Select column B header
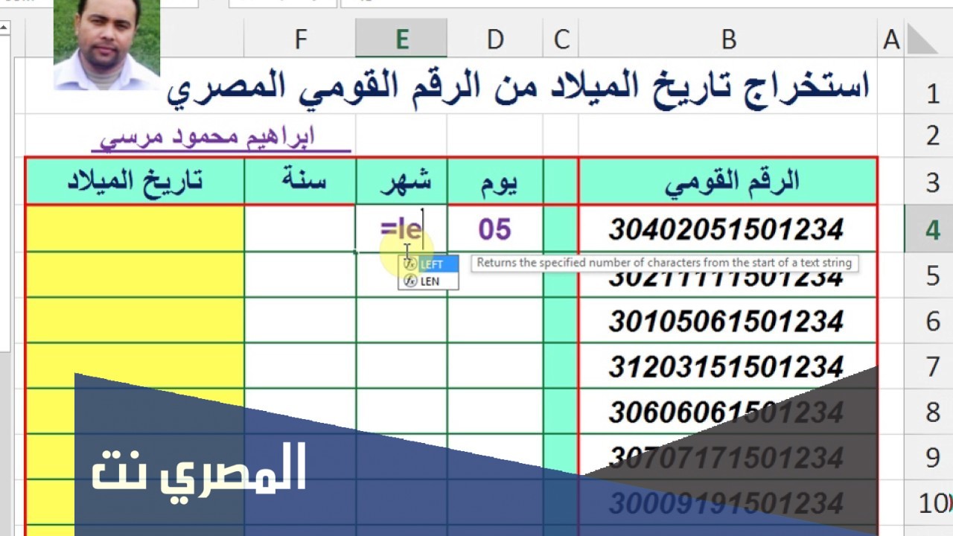The image size is (953, 536). tap(727, 39)
